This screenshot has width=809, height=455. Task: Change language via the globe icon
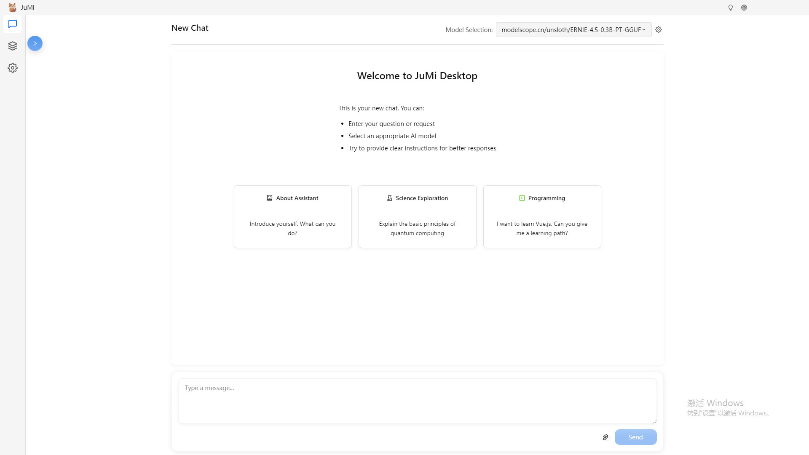click(744, 7)
